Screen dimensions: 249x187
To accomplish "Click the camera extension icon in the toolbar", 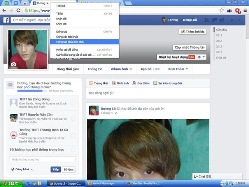I will point(229,11).
